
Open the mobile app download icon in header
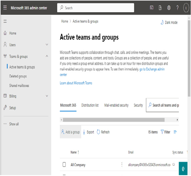click(160, 8)
